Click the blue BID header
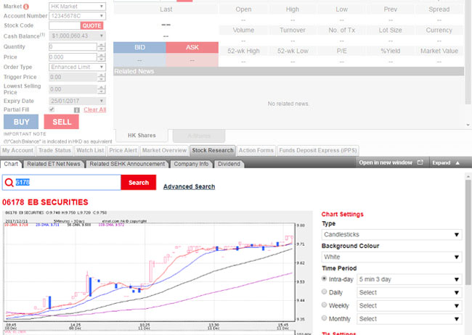472x335 pixels. click(139, 48)
